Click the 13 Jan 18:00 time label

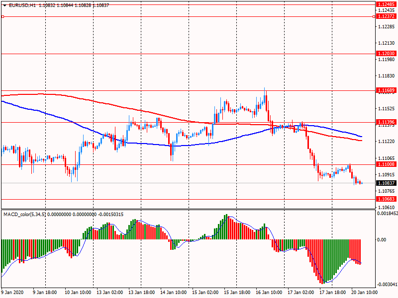(x=142, y=292)
